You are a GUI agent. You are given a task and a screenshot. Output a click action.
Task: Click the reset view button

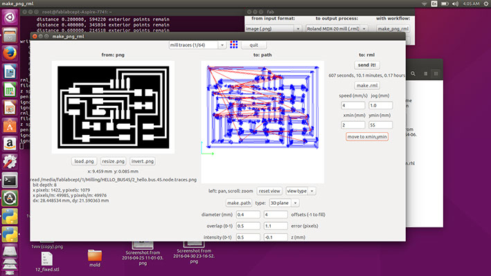pos(269,191)
